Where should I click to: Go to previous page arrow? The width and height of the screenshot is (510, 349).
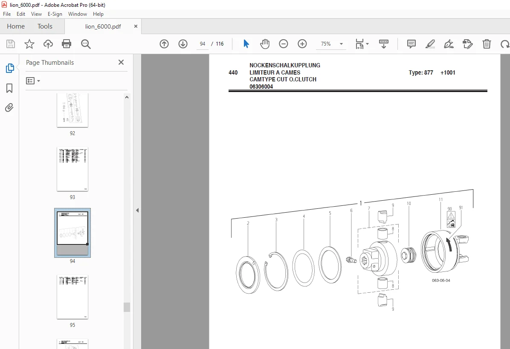(164, 44)
